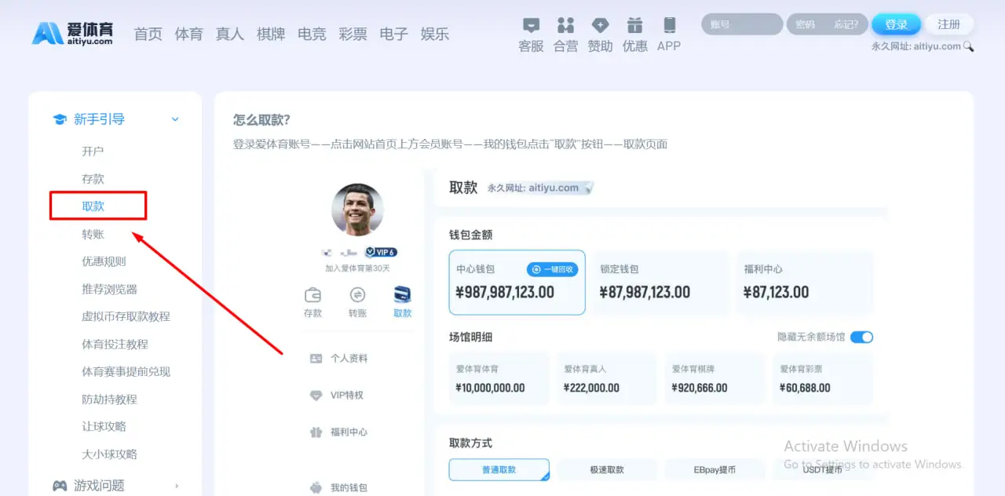The height and width of the screenshot is (496, 1005).
Task: Select USDT提币 withdrawal method
Action: [823, 469]
